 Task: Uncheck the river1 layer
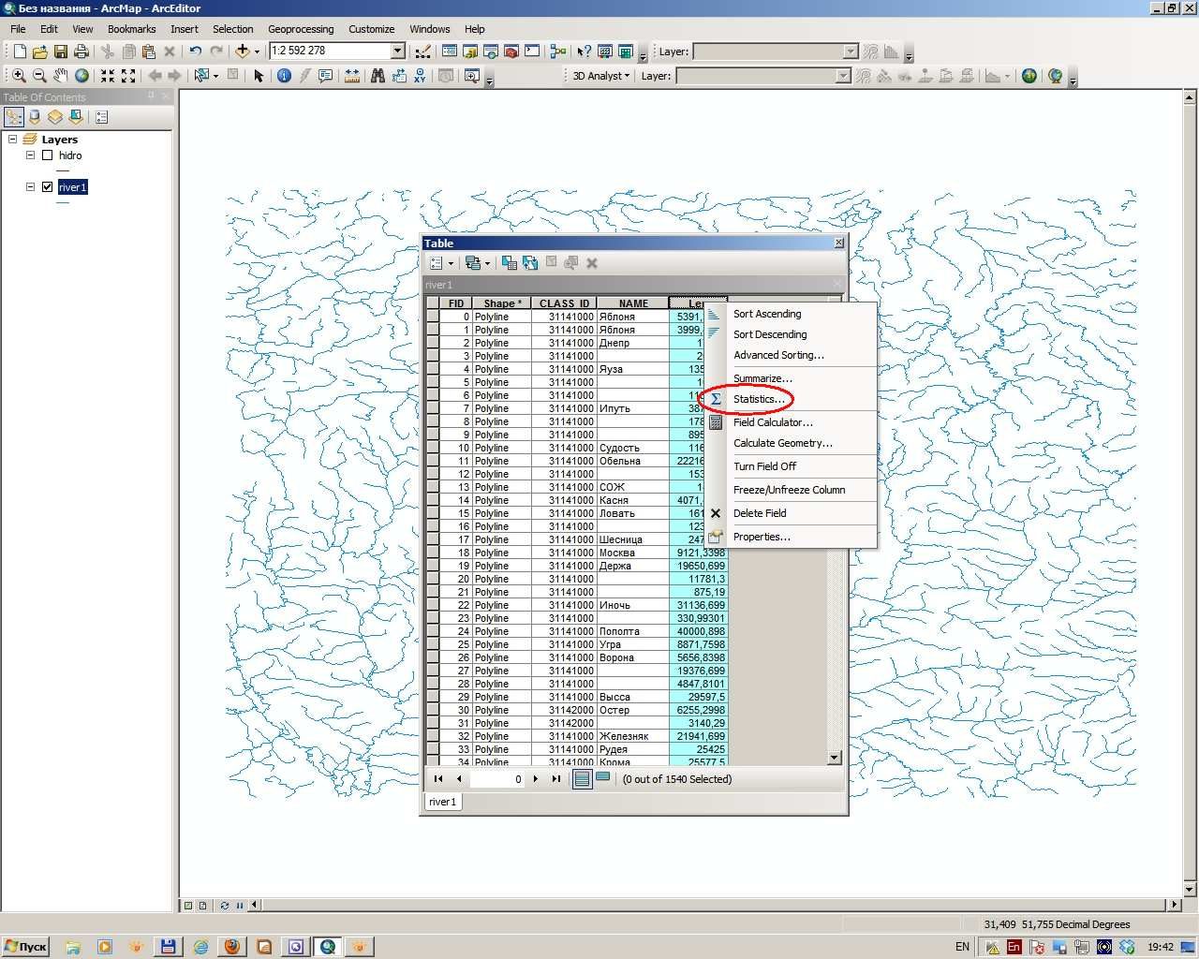[x=47, y=187]
